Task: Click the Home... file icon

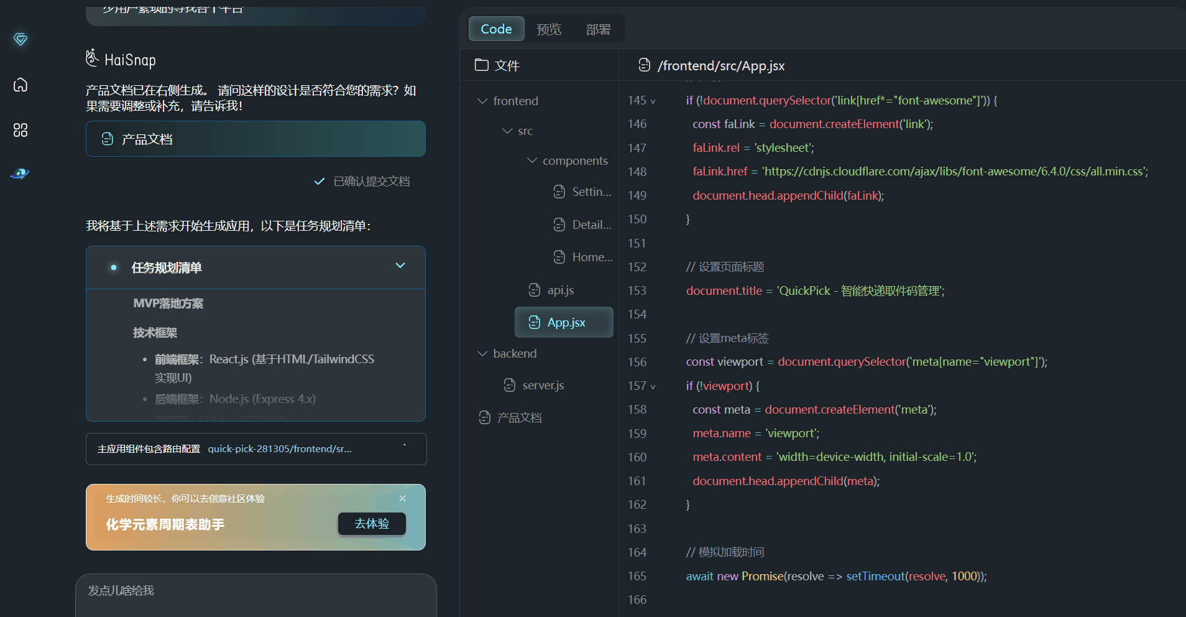Action: 559,257
